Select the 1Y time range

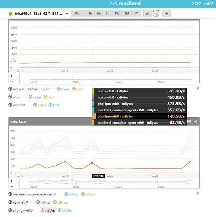pyautogui.click(x=136, y=13)
